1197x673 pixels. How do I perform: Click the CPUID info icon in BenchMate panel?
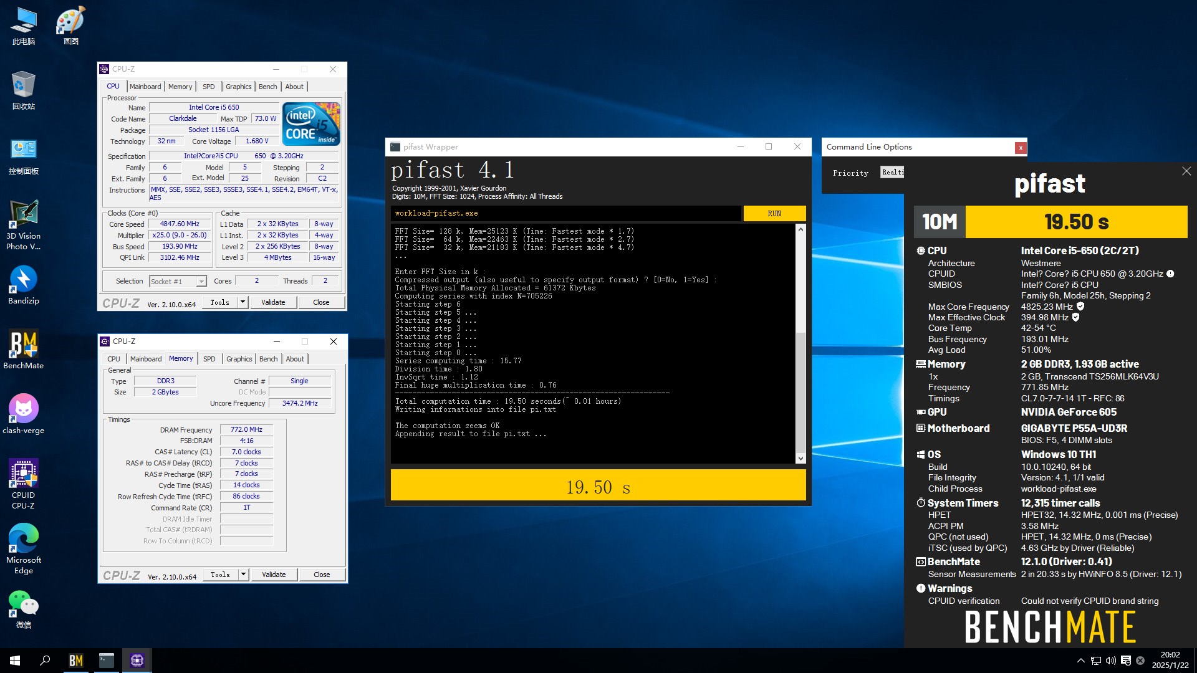[1171, 274]
